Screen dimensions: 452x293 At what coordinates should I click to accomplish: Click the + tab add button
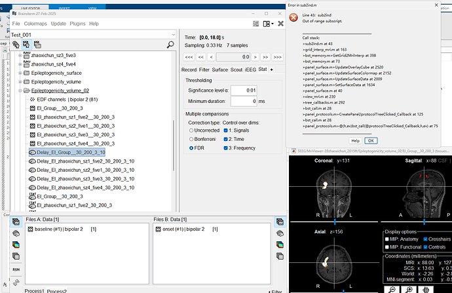click(x=271, y=69)
